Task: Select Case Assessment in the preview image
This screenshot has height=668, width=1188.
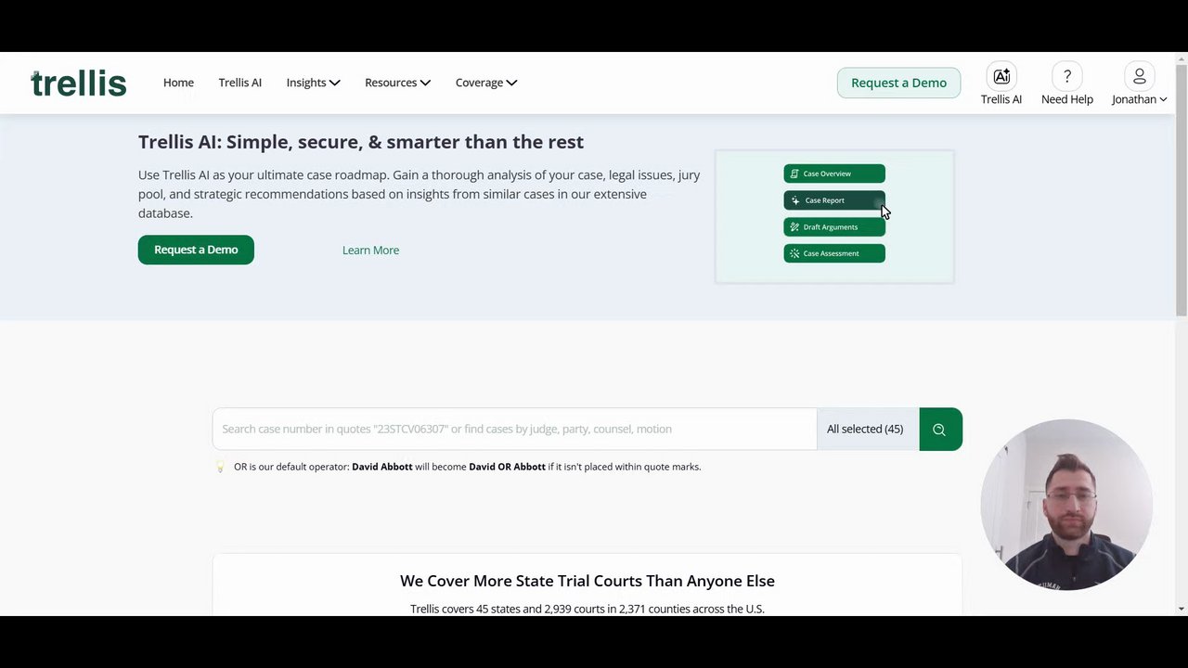Action: (834, 253)
